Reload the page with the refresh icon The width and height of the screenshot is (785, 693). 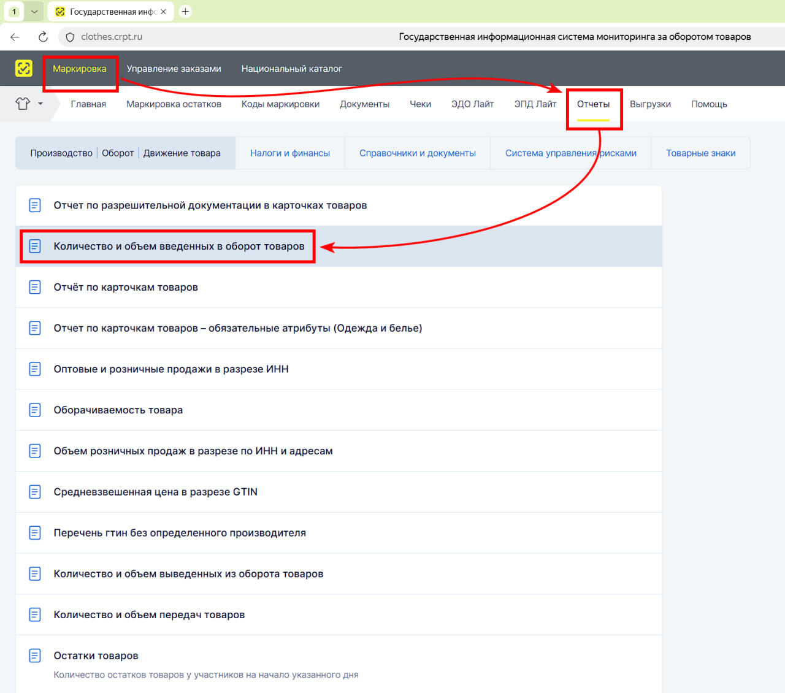pos(43,37)
